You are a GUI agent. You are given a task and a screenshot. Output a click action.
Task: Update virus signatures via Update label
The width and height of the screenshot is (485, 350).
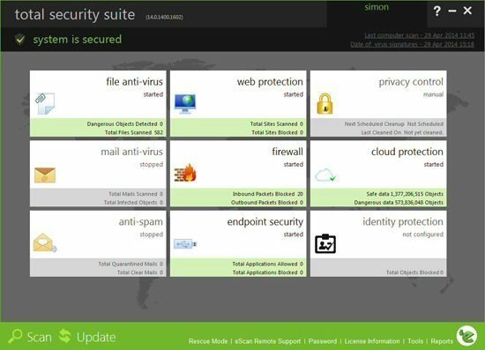pos(96,338)
